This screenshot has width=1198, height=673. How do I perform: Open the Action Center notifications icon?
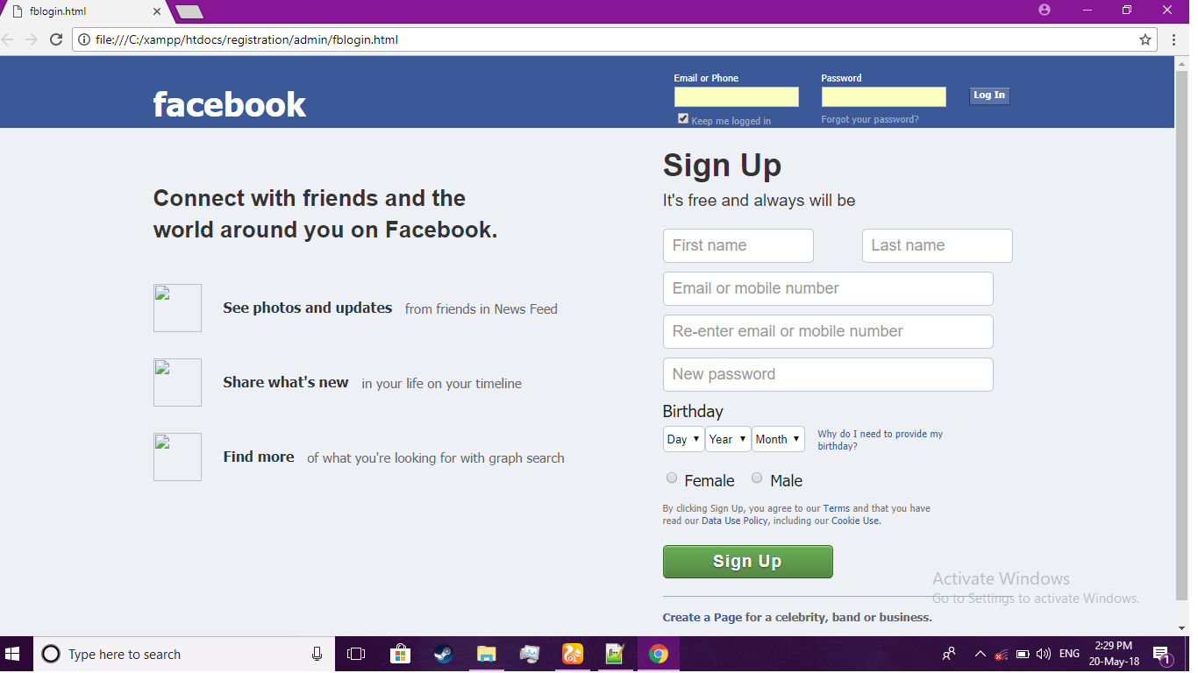coord(1162,654)
